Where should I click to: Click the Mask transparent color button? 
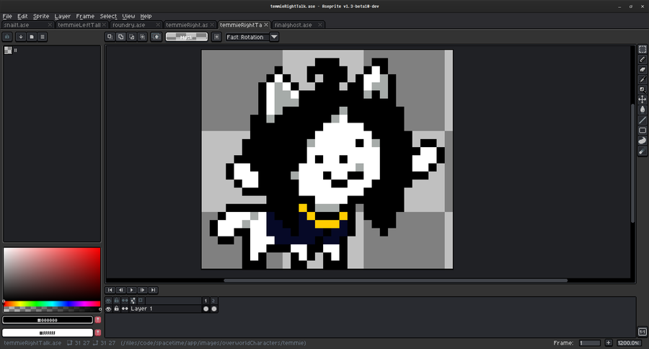[x=187, y=37]
